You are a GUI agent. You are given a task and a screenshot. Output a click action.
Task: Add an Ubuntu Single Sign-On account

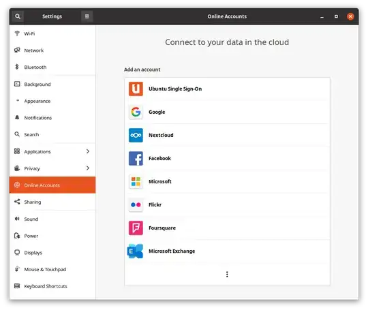point(227,89)
